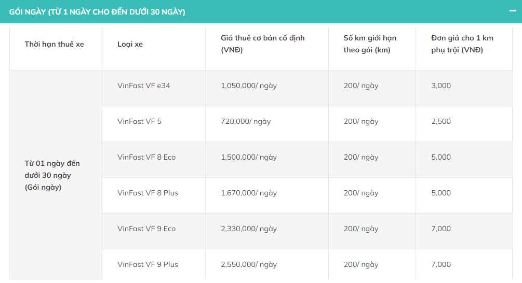Screen dimensions: 522x283
Task: Click the 1,050,000/ ngày price cell
Action: point(249,86)
